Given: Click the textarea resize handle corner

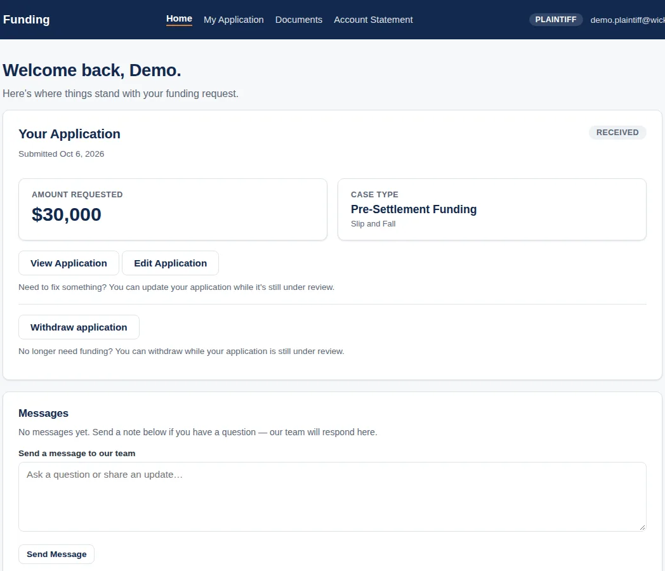Looking at the screenshot, I should (642, 527).
